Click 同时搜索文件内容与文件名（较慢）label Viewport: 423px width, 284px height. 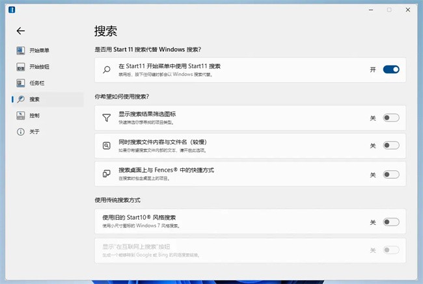163,142
